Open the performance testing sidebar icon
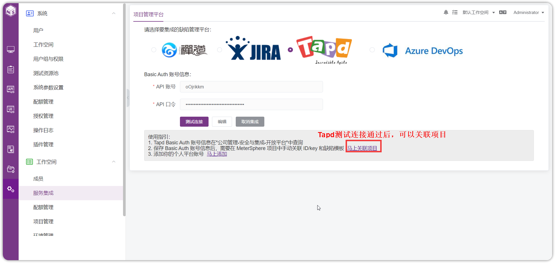Image resolution: width=555 pixels, height=263 pixels. pos(11,130)
